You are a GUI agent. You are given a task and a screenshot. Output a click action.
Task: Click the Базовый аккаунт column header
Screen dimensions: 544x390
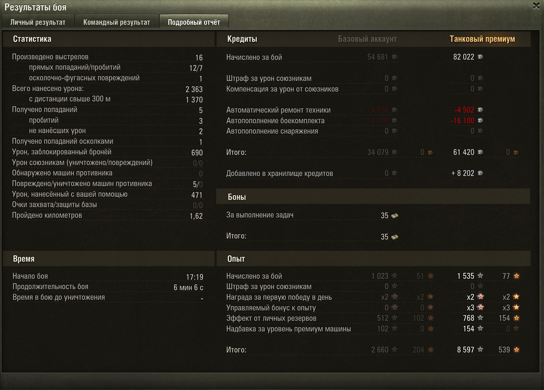[x=367, y=39]
